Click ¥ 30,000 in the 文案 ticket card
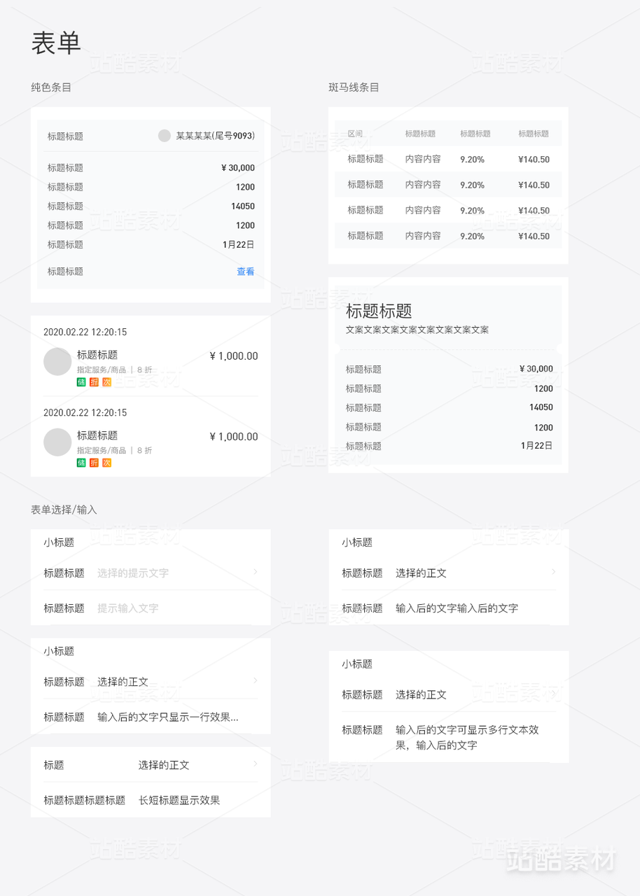The height and width of the screenshot is (896, 640). tap(536, 369)
